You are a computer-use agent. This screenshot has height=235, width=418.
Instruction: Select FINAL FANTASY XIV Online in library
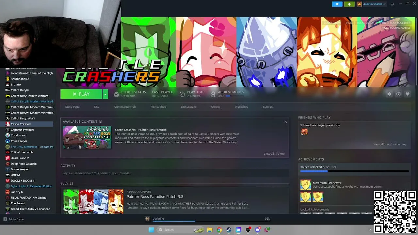(28, 198)
